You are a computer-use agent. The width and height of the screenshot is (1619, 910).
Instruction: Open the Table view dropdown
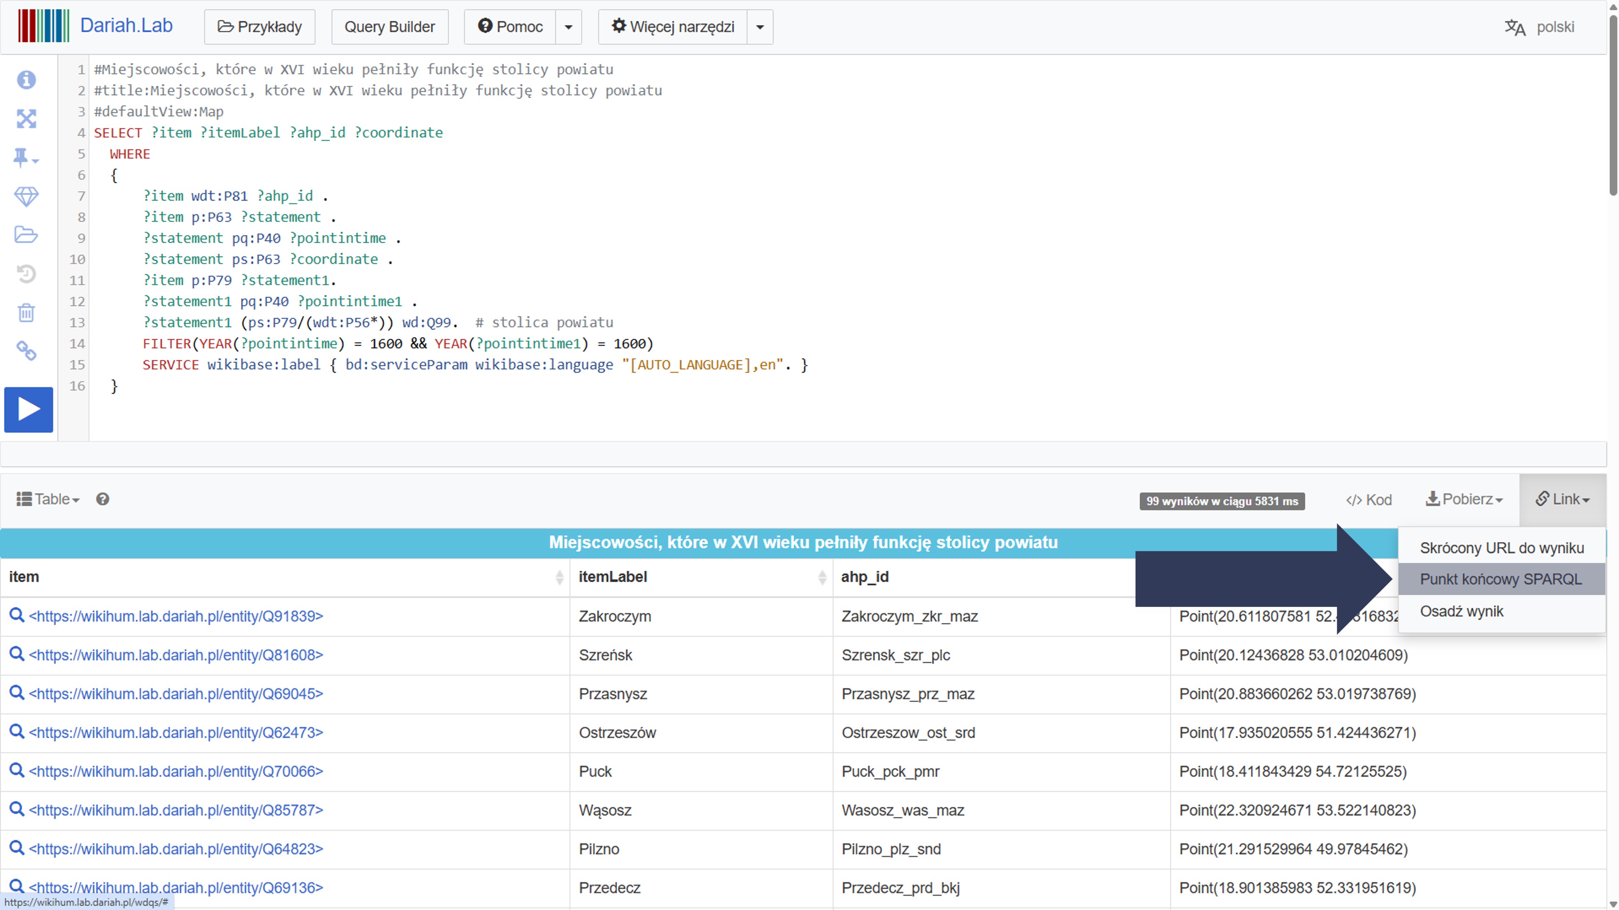[49, 499]
